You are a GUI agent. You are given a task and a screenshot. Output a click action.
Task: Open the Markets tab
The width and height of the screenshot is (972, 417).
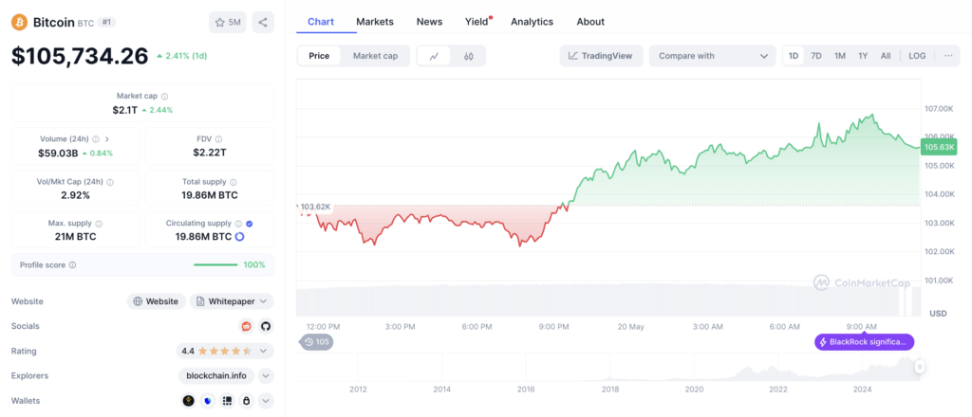pos(375,22)
